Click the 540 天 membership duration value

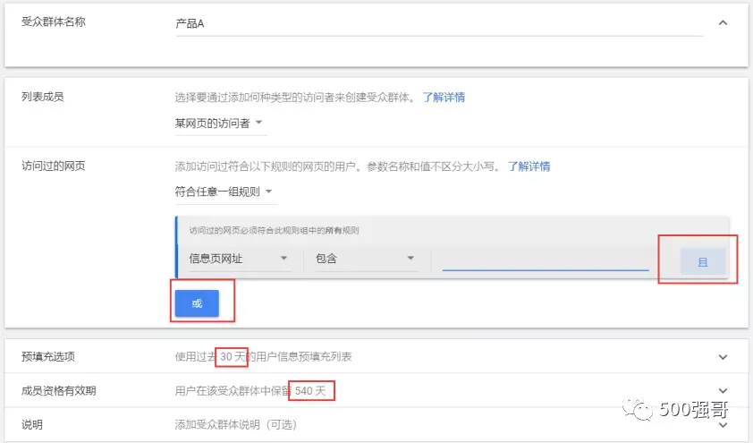pos(314,390)
